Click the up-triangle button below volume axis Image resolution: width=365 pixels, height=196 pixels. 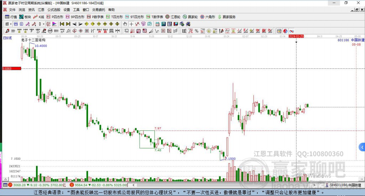pos(6,179)
